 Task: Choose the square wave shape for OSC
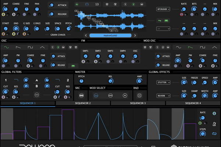(30, 47)
